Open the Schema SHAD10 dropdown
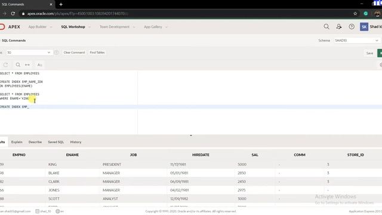The image size is (382, 215). pos(357,41)
